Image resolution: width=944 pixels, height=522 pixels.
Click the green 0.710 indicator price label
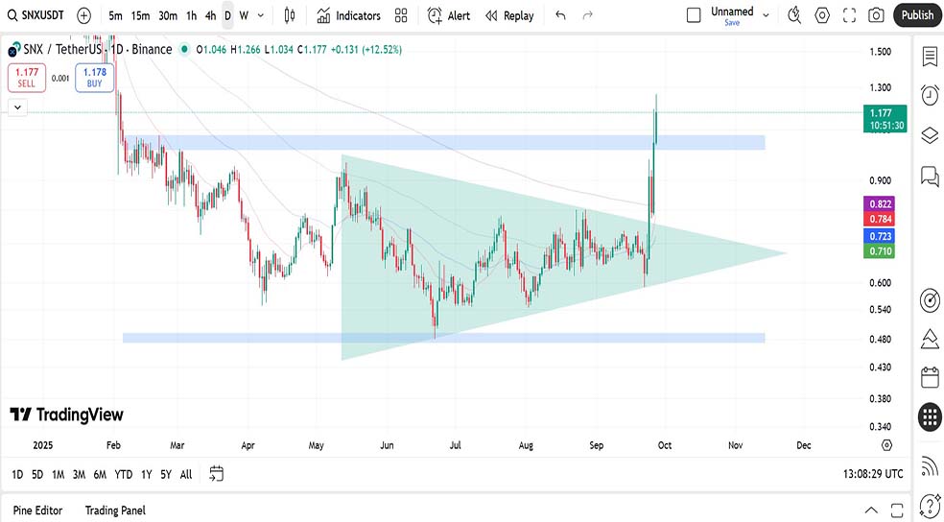[879, 251]
